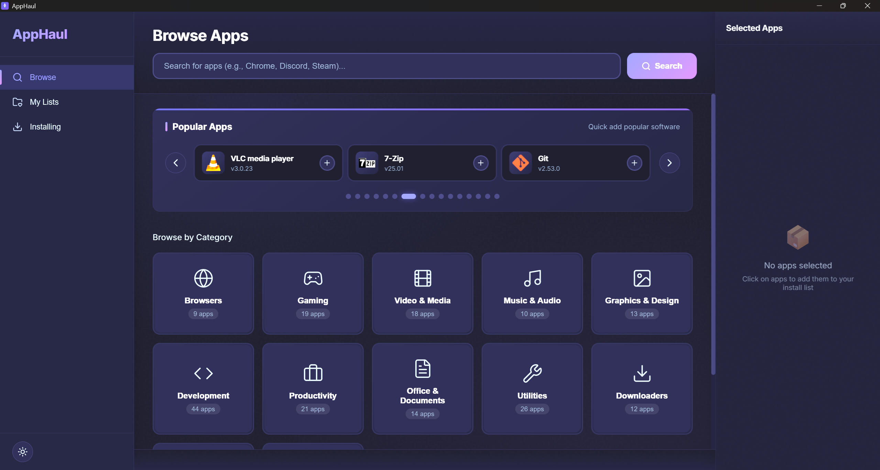Jump to first carousel pagination dot
Screen dimensions: 880x470
(348, 196)
